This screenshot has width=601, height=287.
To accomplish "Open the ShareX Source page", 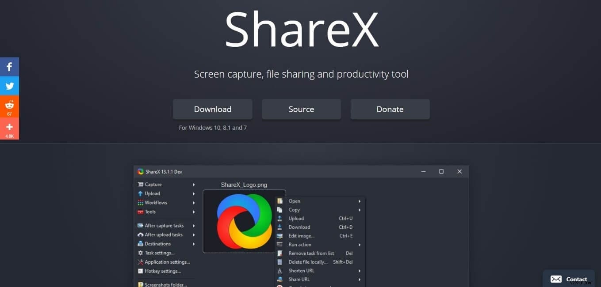I will pyautogui.click(x=301, y=109).
